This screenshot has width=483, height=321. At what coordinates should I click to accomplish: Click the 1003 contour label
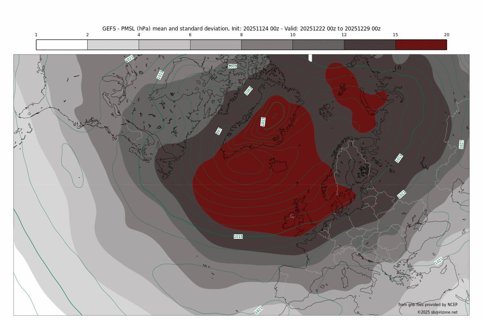(249, 91)
